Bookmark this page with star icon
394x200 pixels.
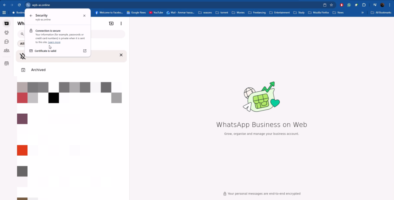[331, 5]
